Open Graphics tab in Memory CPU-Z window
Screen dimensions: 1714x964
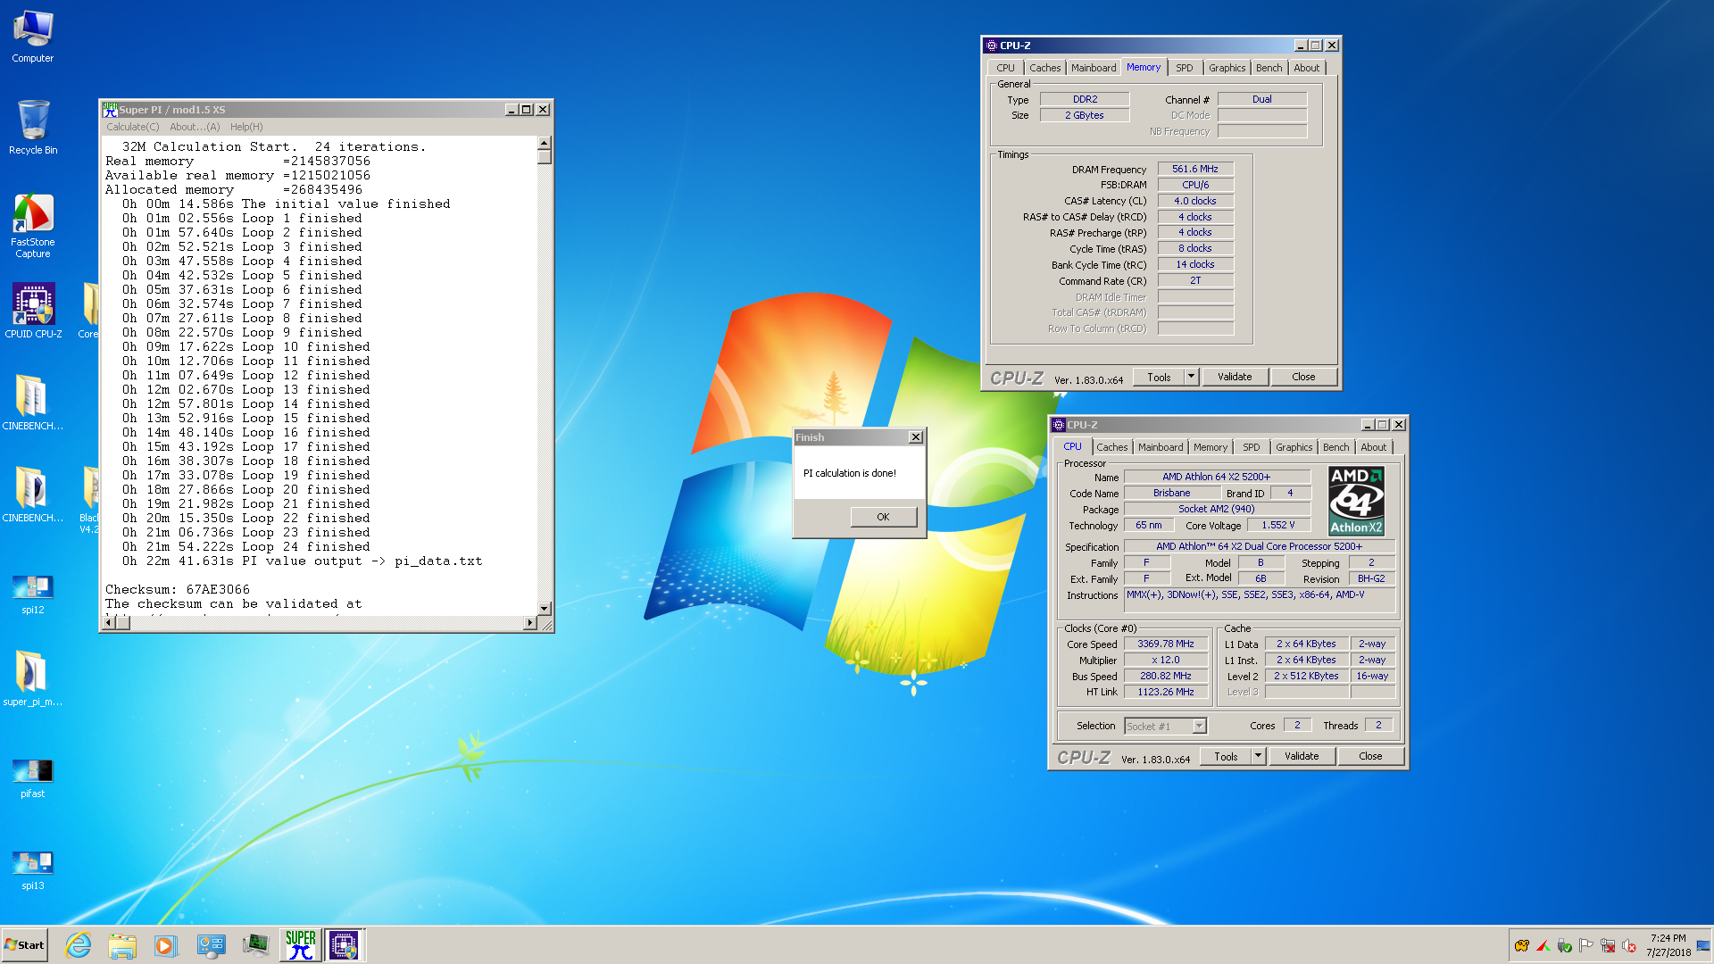click(1227, 68)
